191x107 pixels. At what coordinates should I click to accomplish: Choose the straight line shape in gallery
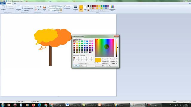49,6
